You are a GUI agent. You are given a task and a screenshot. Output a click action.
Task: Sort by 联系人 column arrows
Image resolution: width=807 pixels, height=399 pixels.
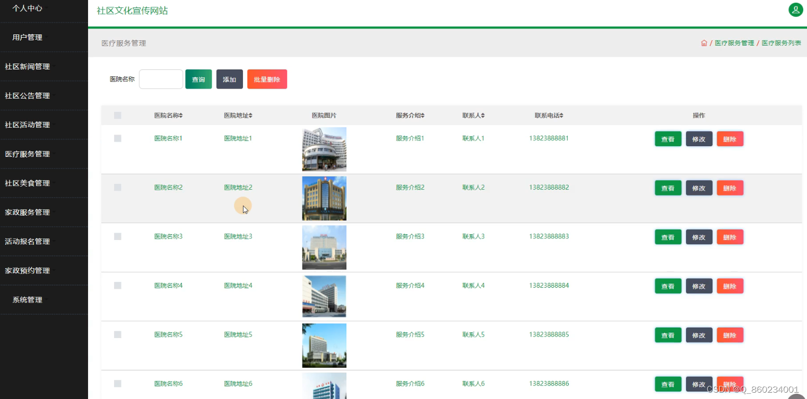coord(483,116)
